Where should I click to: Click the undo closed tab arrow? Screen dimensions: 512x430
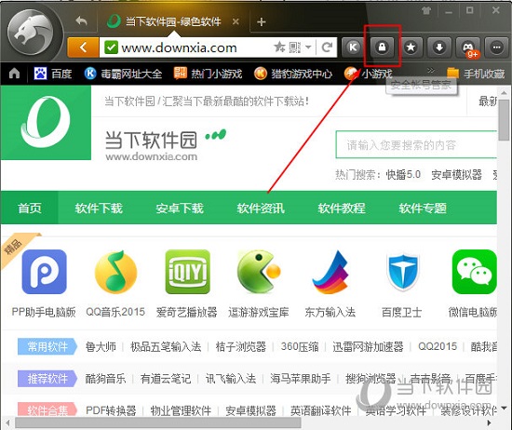(x=81, y=21)
